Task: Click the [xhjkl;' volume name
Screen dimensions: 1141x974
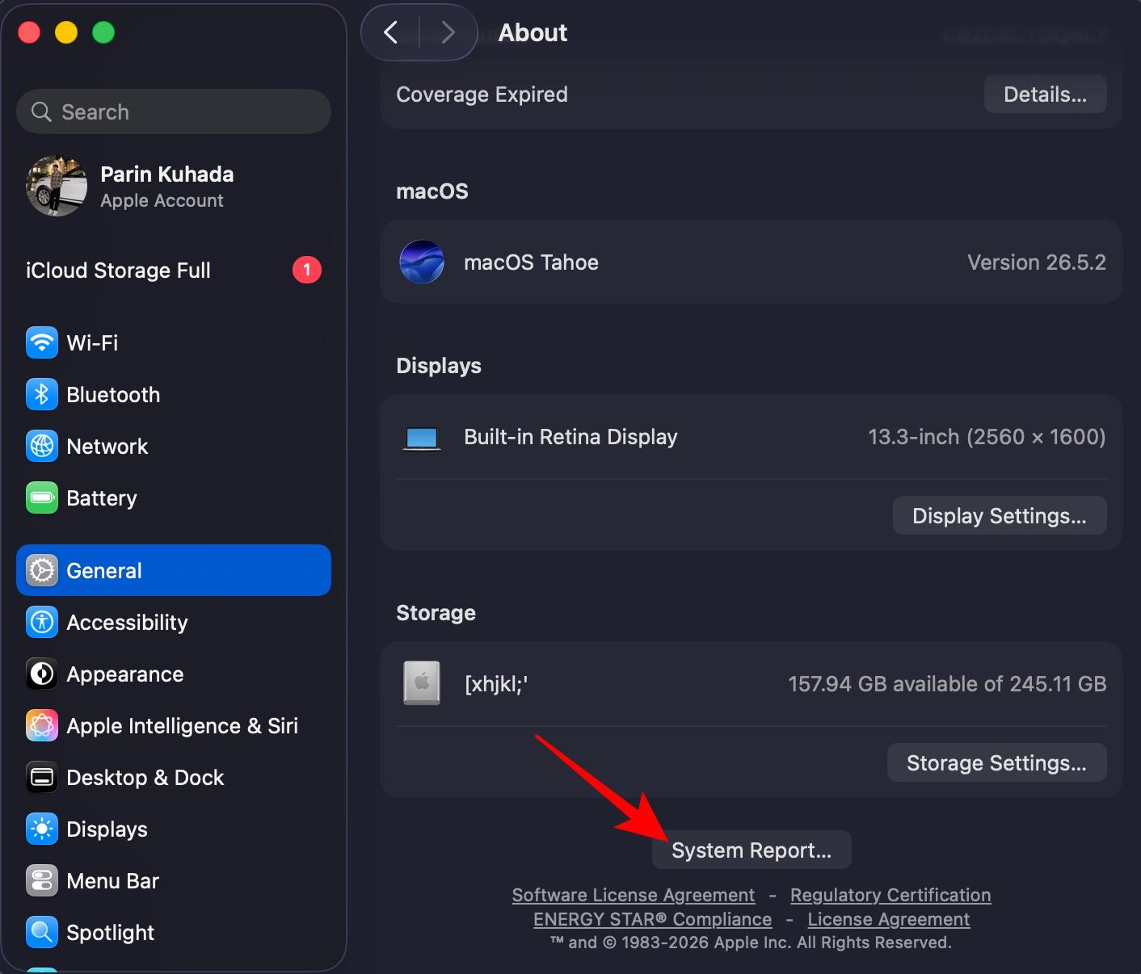Action: 496,684
